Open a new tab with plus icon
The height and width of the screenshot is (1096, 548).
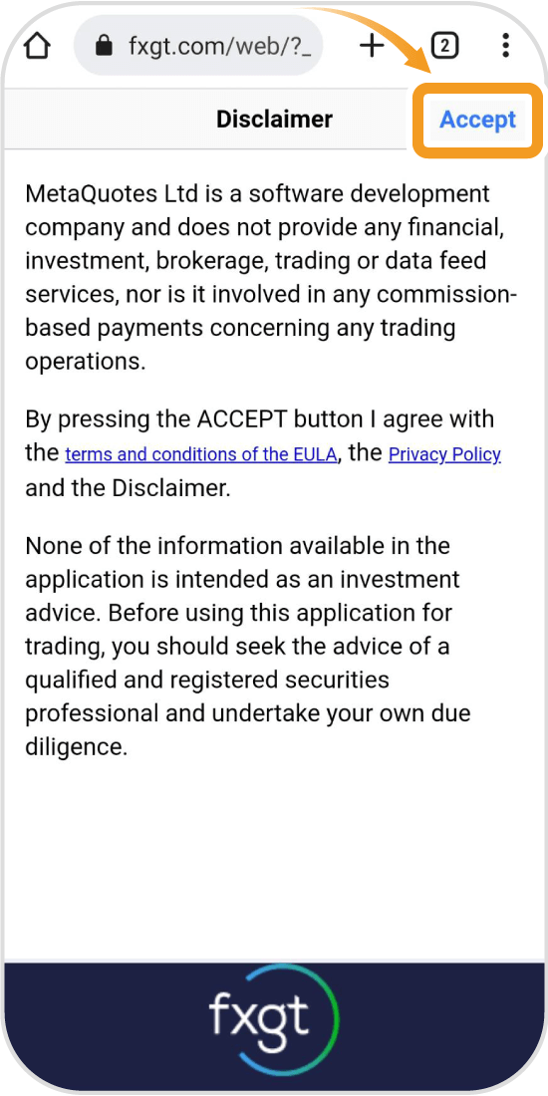[372, 46]
